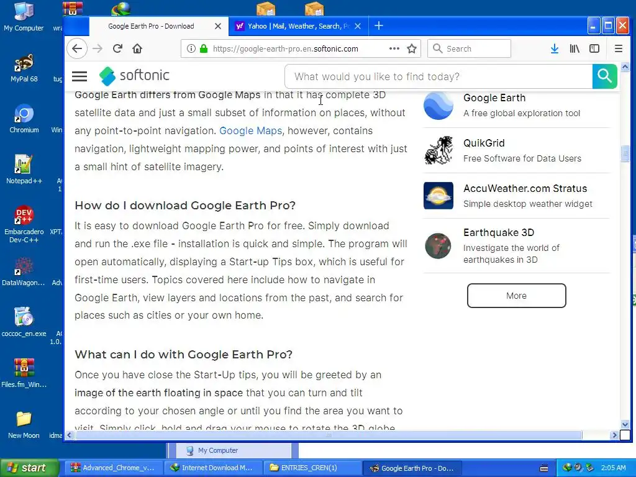Open the Earthquake 3D title link
The image size is (636, 477).
[x=499, y=232]
